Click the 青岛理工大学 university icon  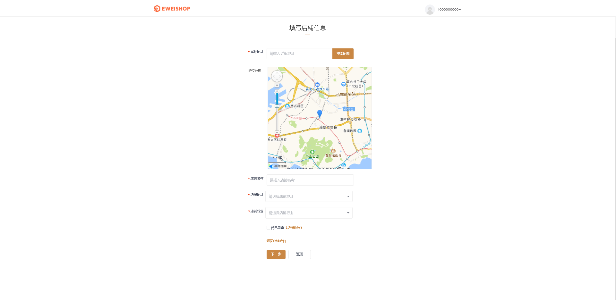pyautogui.click(x=343, y=84)
